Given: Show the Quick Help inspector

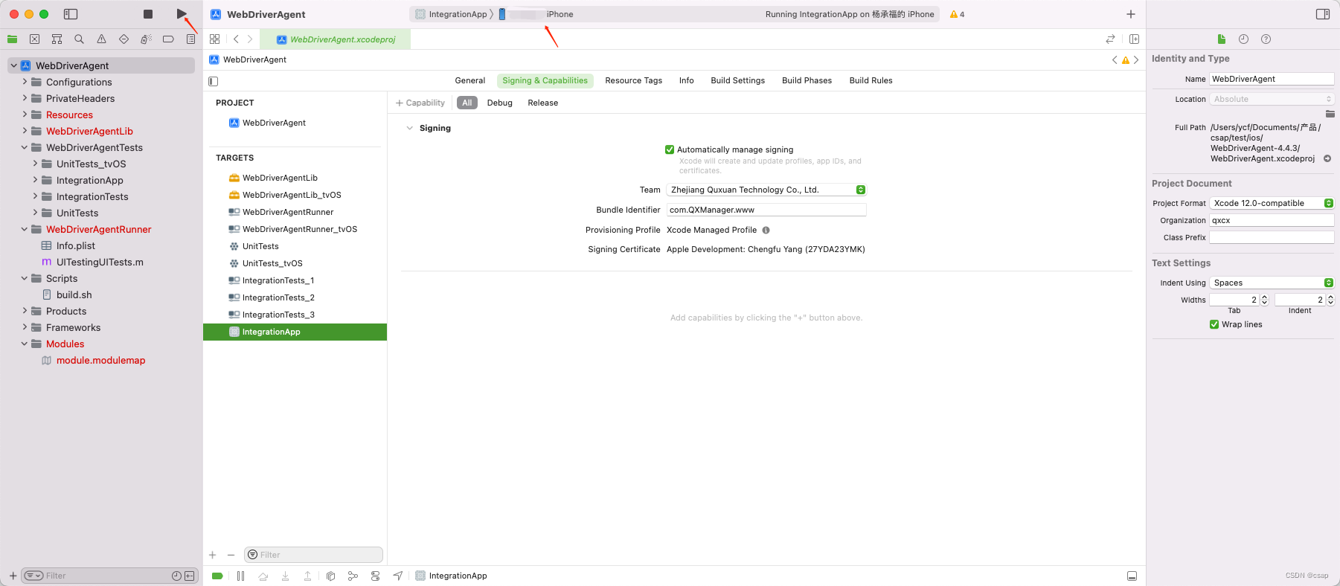Looking at the screenshot, I should [x=1266, y=39].
